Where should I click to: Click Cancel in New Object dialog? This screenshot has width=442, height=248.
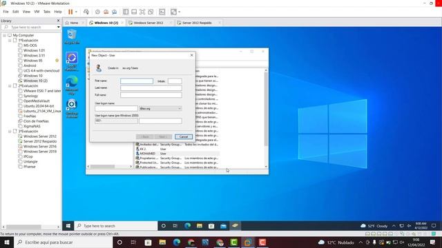184,137
